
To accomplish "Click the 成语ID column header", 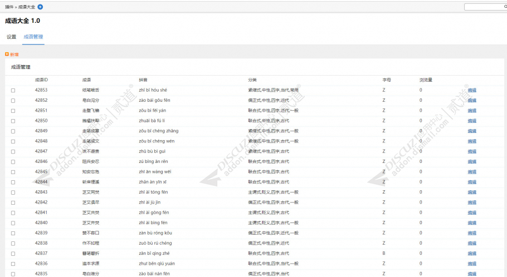I will (41, 80).
